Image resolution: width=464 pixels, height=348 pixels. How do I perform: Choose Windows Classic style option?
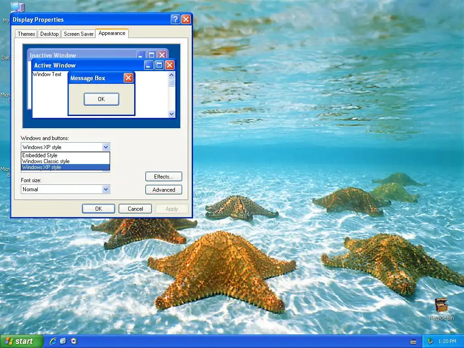pyautogui.click(x=65, y=161)
